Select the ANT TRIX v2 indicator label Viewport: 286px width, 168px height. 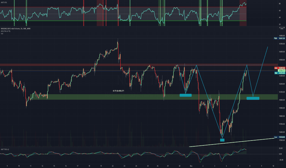5,149
